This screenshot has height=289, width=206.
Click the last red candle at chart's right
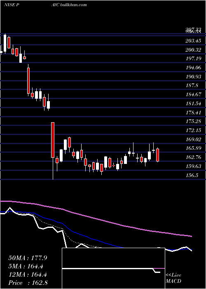click(x=158, y=155)
